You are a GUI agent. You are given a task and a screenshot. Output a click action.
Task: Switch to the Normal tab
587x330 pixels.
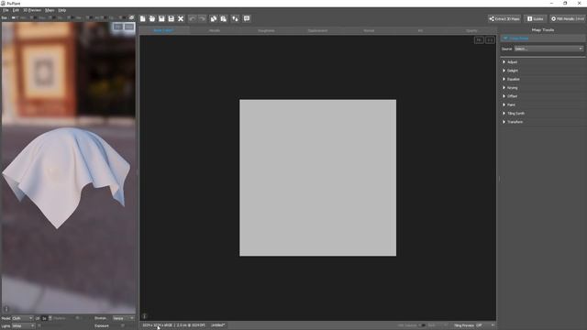tap(369, 30)
